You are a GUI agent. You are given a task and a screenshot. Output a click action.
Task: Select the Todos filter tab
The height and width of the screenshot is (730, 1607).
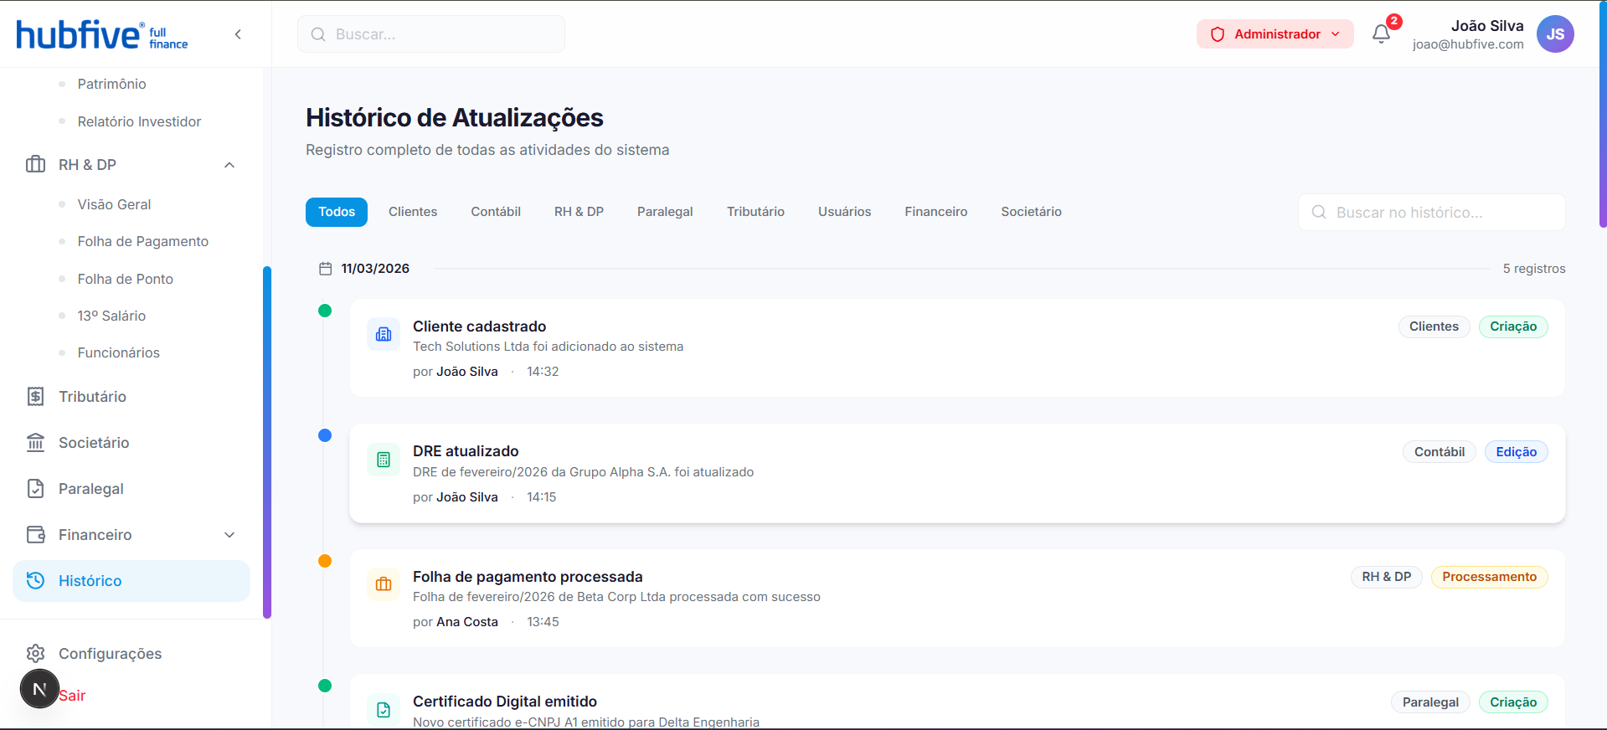337,212
